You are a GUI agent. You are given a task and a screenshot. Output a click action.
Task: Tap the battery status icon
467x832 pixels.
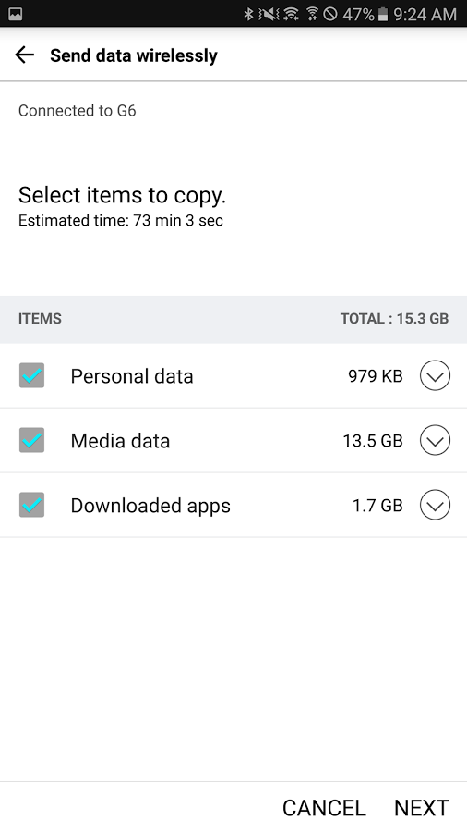tap(382, 14)
